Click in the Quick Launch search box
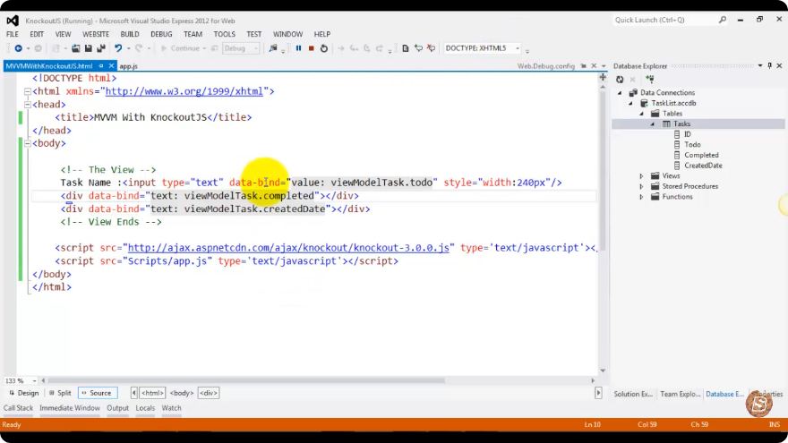This screenshot has width=788, height=443. click(664, 20)
